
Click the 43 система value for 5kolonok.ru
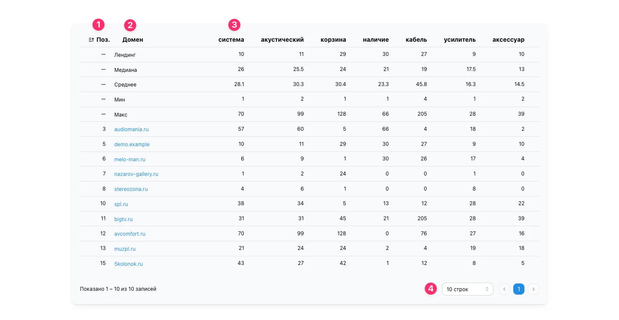pyautogui.click(x=241, y=263)
